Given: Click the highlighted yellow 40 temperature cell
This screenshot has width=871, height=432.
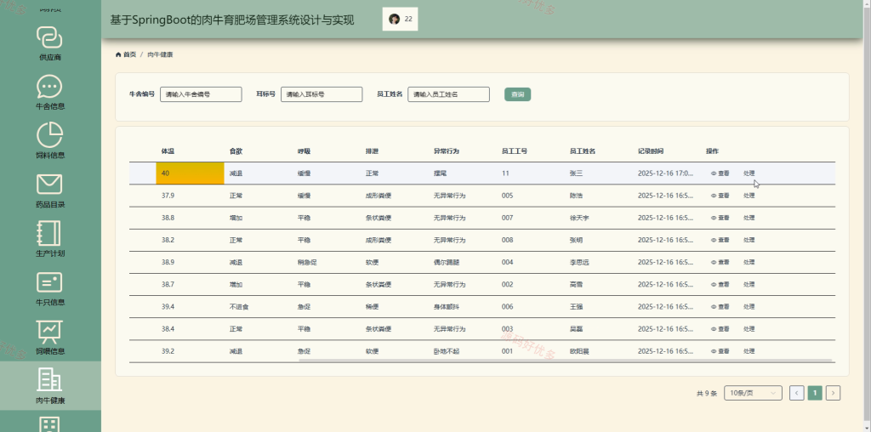Looking at the screenshot, I should [190, 173].
